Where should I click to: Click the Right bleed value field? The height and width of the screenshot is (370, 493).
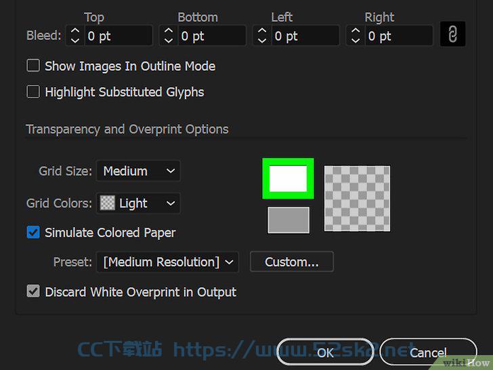click(x=399, y=36)
